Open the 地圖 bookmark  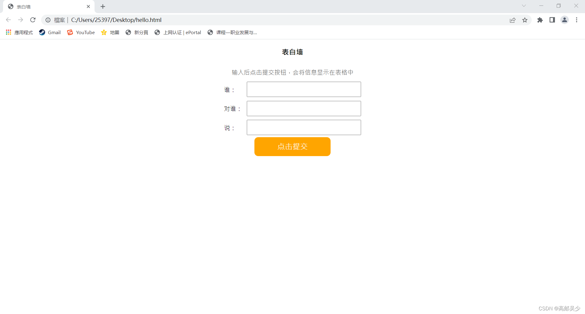point(110,32)
